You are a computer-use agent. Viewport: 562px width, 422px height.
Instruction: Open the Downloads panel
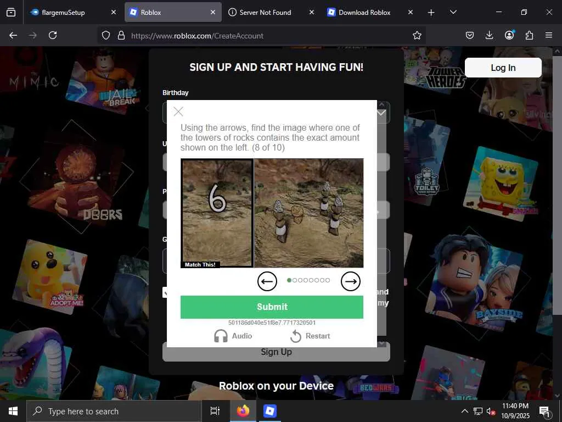point(489,35)
